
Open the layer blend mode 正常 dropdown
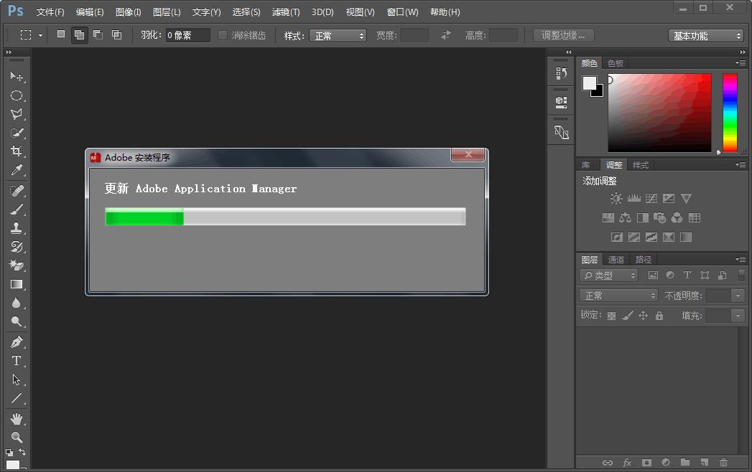point(618,296)
